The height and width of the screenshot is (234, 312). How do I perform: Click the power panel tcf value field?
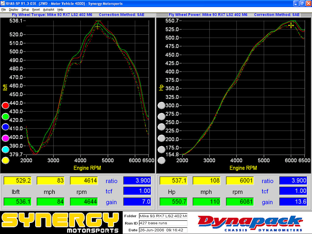tap(293, 191)
